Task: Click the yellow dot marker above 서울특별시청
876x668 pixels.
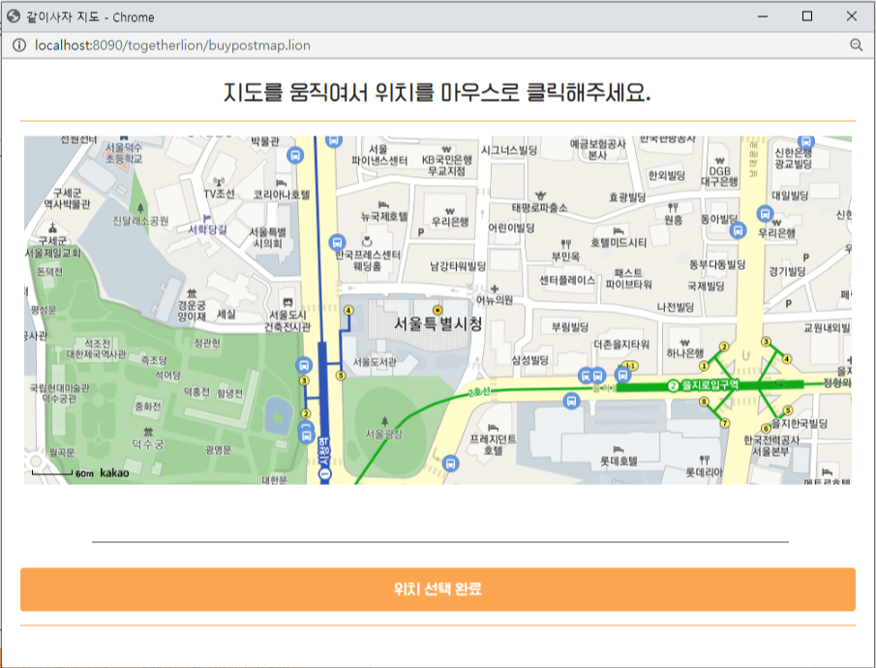Action: pyautogui.click(x=438, y=310)
